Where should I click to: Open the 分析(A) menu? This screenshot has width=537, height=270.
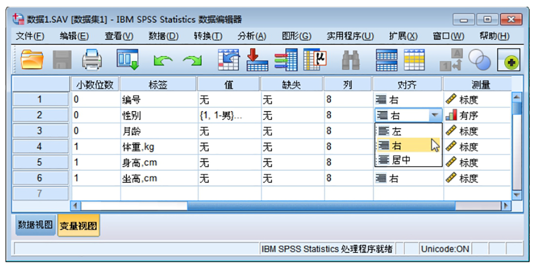(x=251, y=36)
